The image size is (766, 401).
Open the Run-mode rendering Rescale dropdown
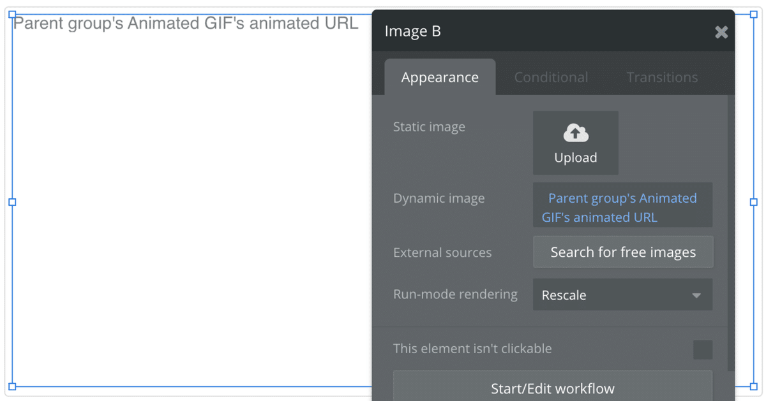click(622, 295)
